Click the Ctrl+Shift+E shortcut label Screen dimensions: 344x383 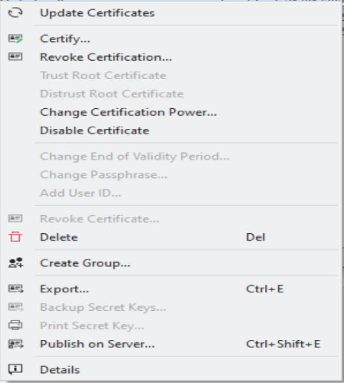click(283, 344)
